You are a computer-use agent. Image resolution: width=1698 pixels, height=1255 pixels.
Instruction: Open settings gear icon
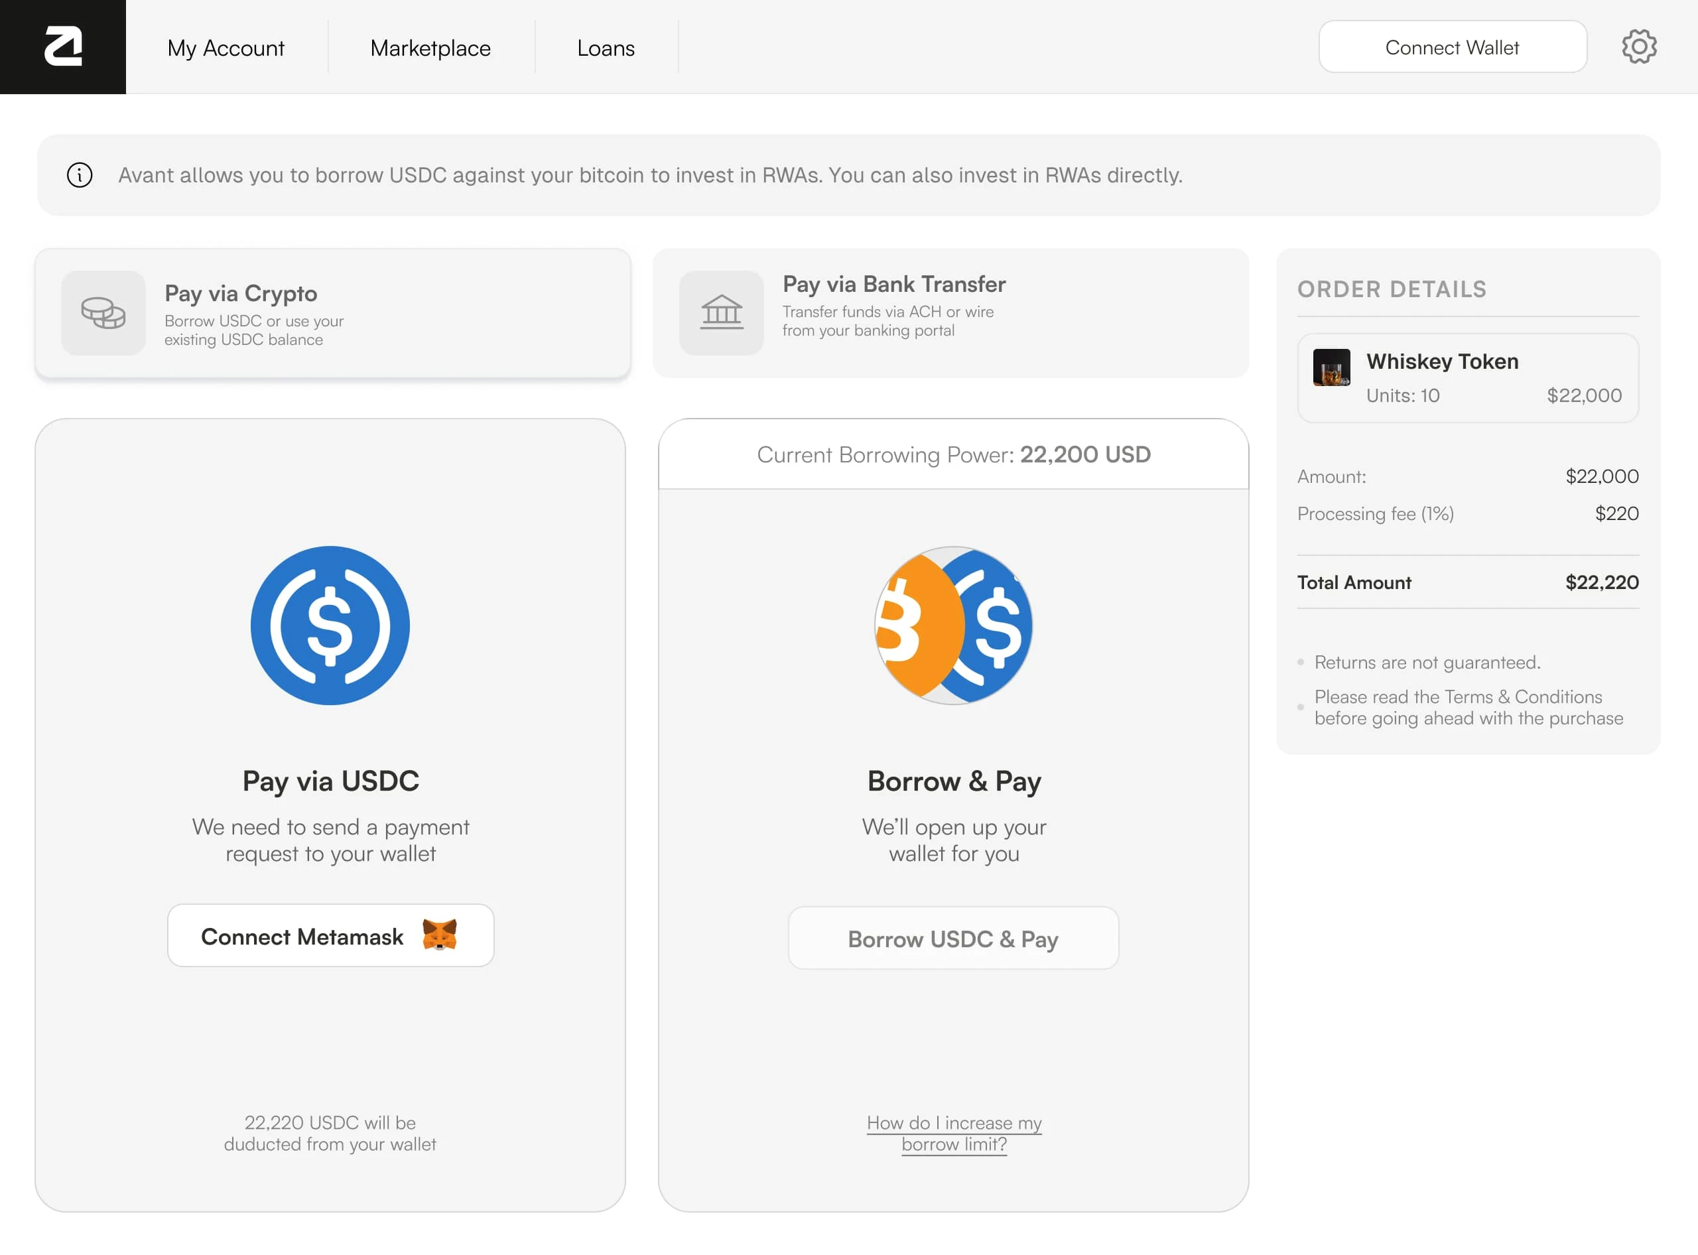[x=1639, y=47]
